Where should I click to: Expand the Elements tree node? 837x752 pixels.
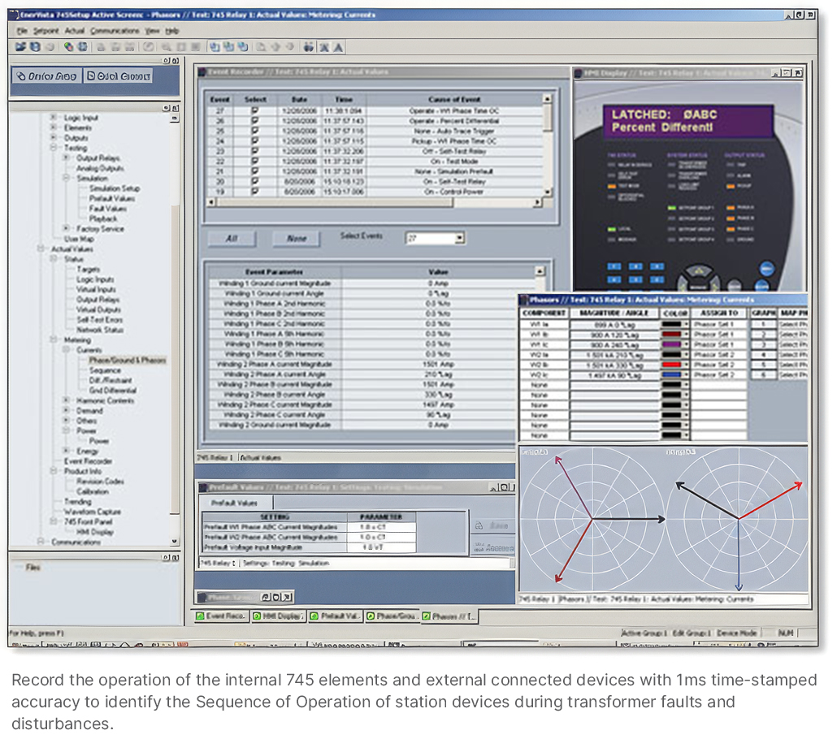(53, 127)
